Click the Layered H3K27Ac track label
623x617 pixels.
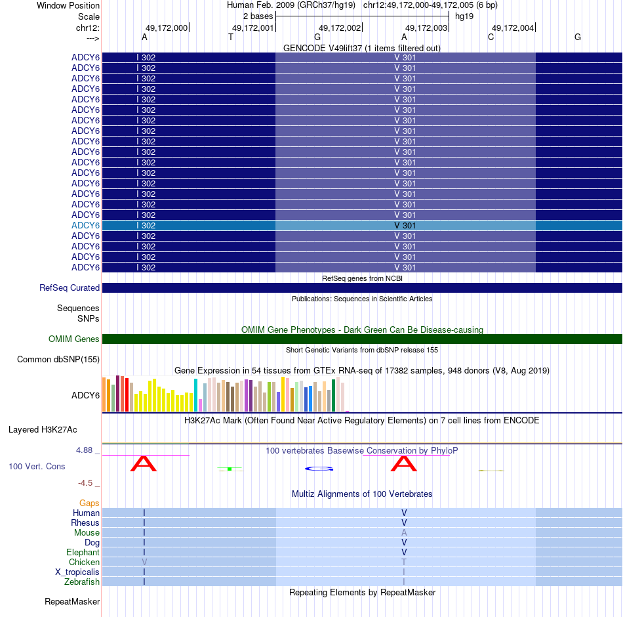[43, 430]
